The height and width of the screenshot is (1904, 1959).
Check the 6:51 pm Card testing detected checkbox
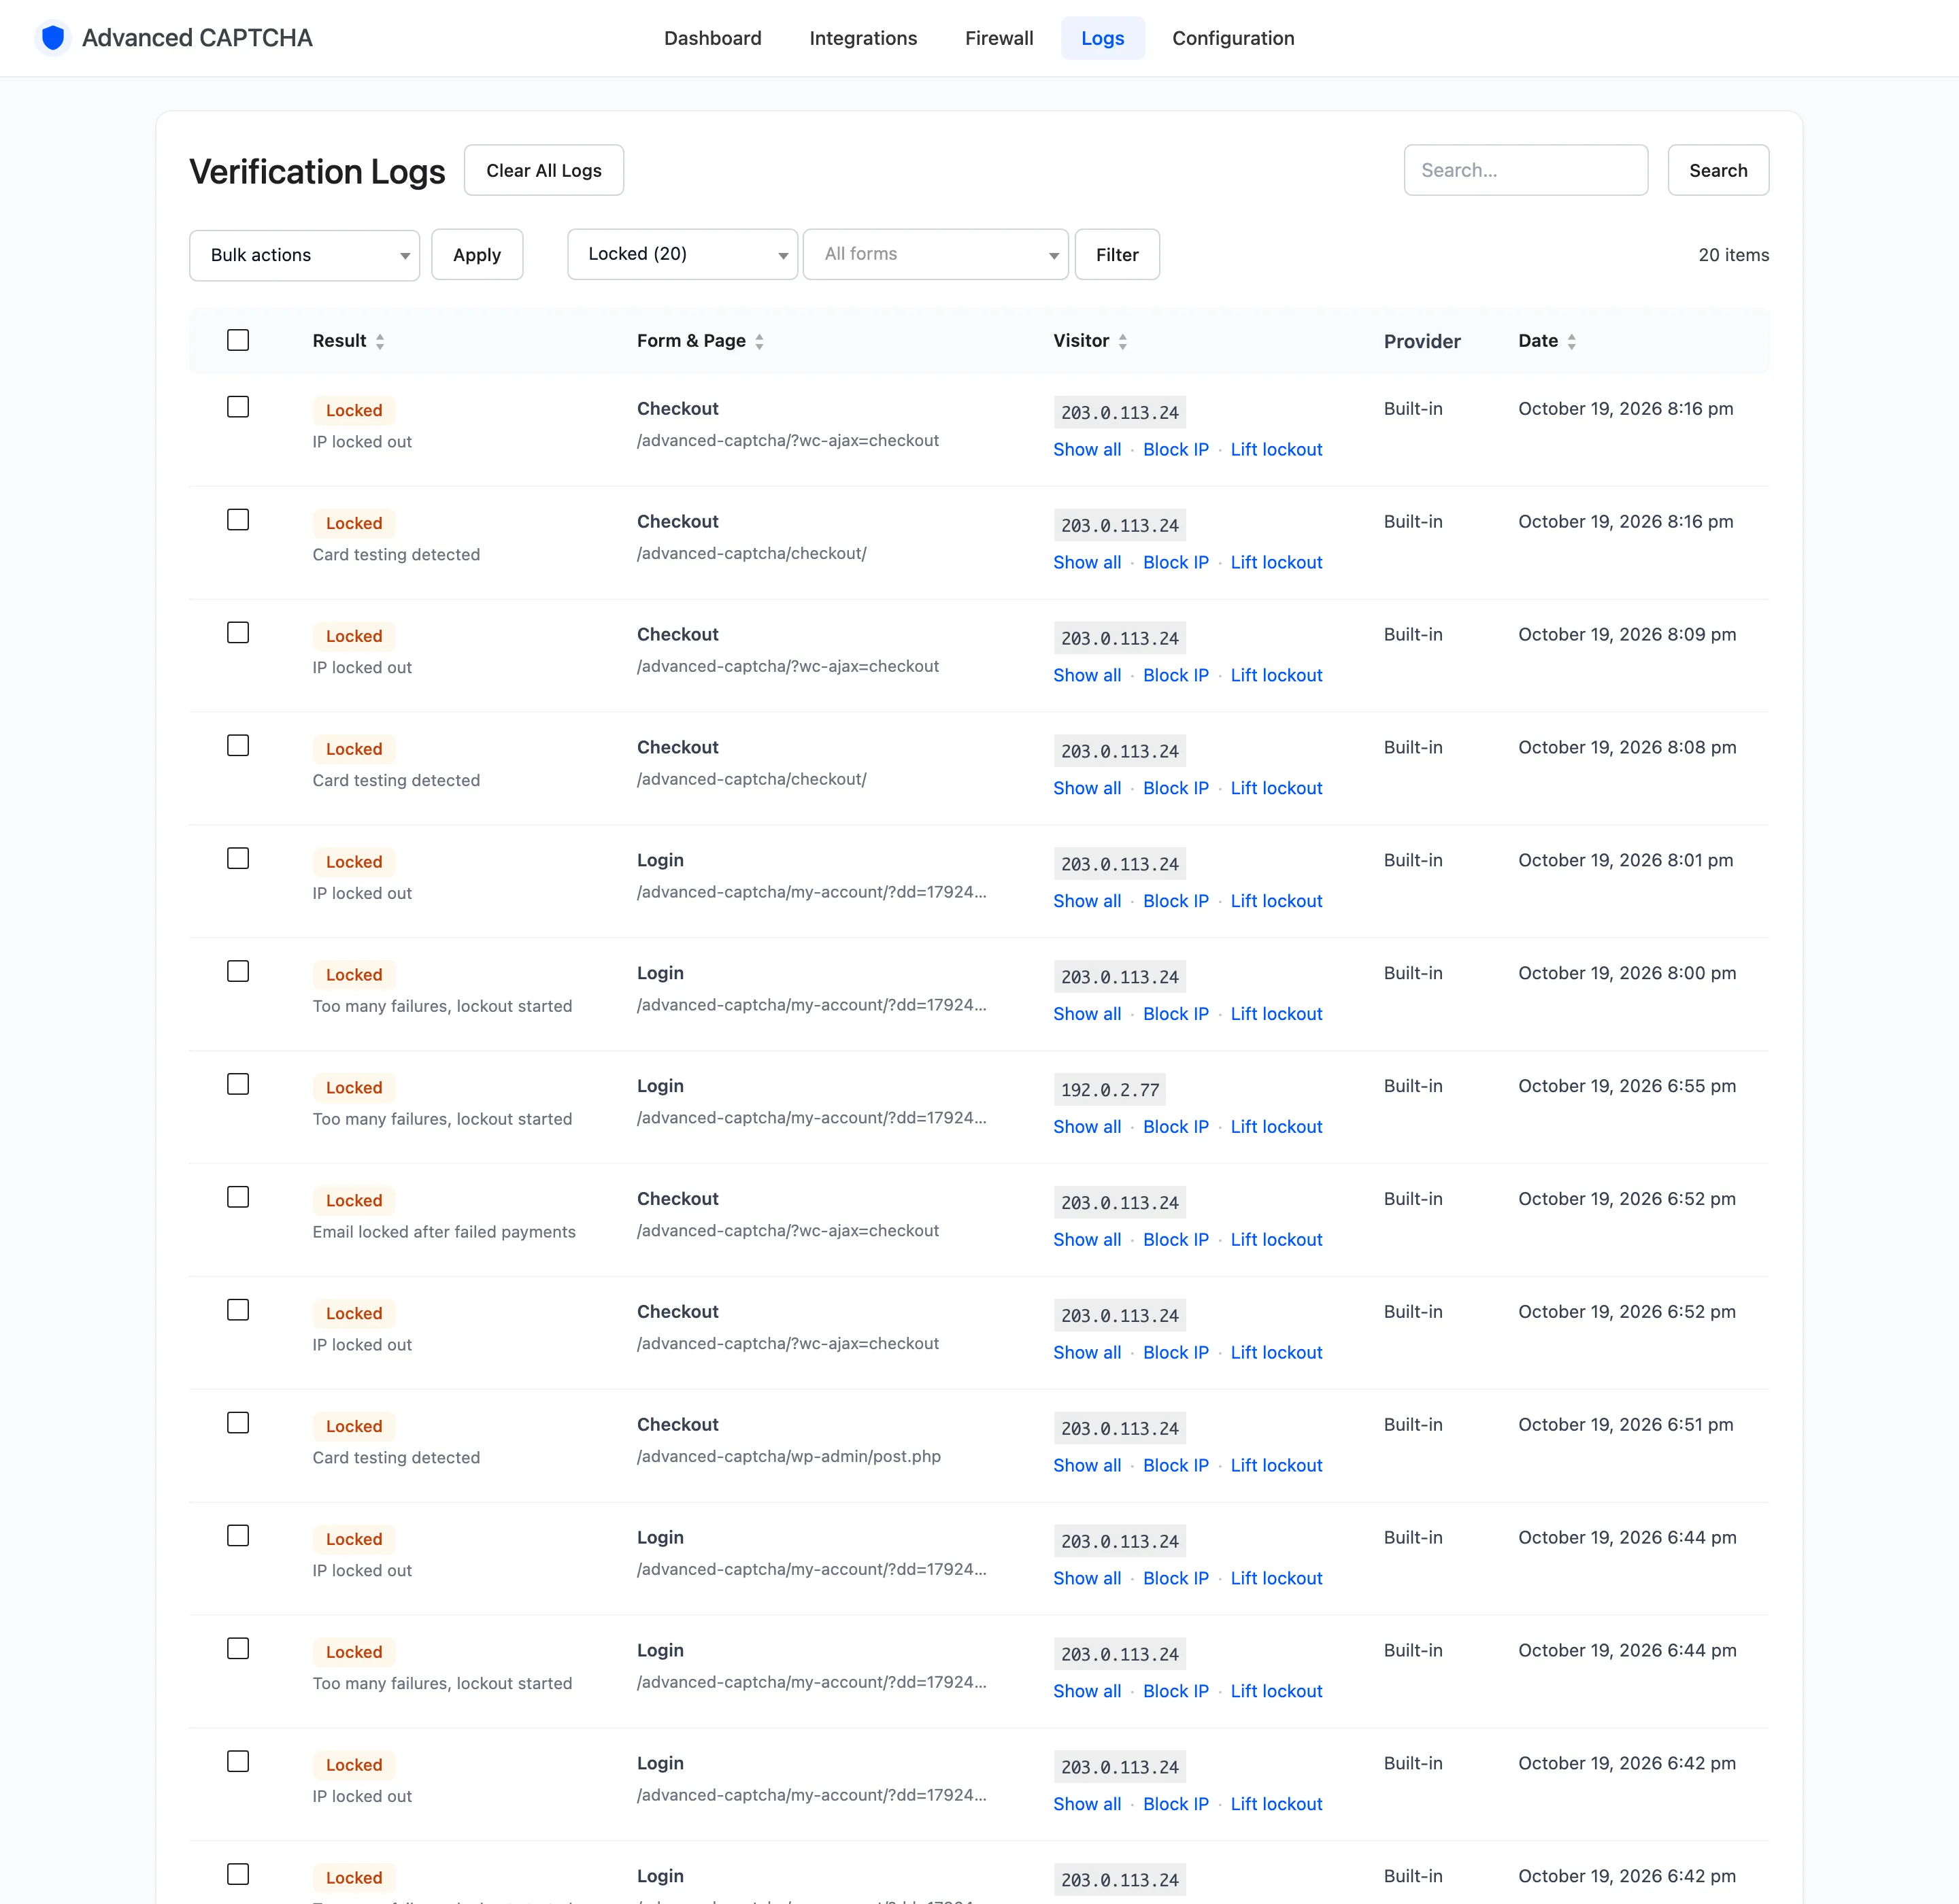point(238,1423)
